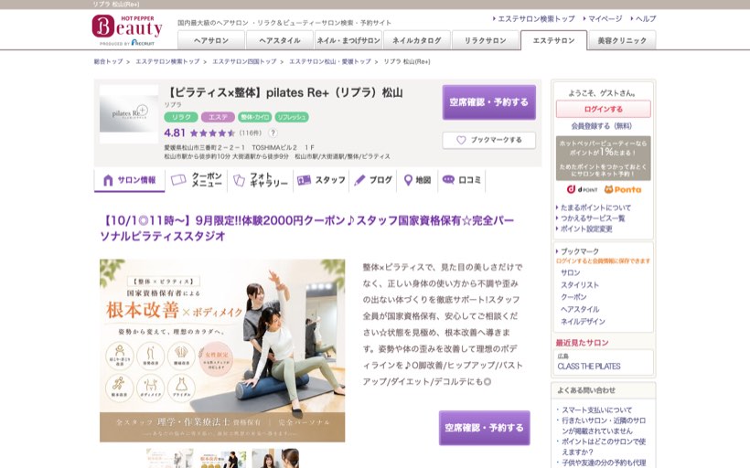Switch to the 口コミ tab
This screenshot has width=750, height=468.
462,180
